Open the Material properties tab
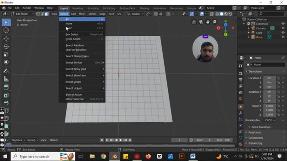The height and width of the screenshot is (161, 287). point(241,144)
